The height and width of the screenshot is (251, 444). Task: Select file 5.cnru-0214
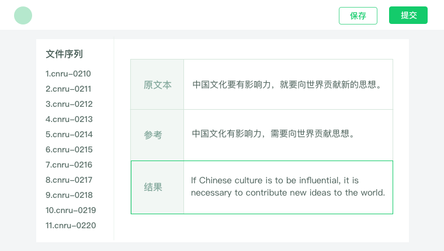click(68, 135)
